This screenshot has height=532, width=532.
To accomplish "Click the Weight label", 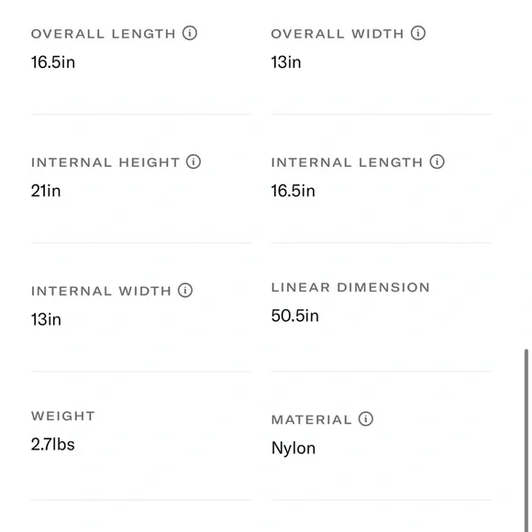I will [63, 416].
